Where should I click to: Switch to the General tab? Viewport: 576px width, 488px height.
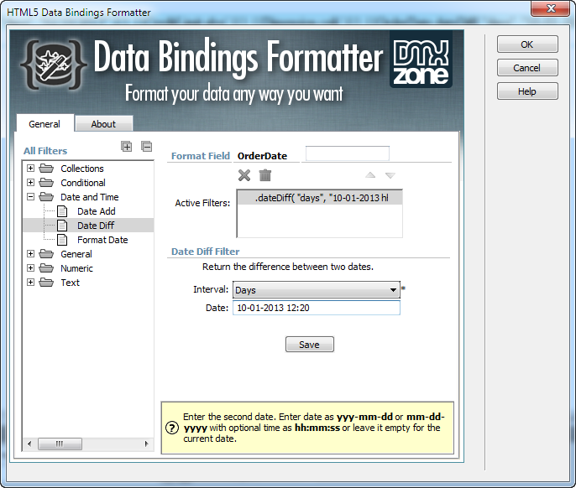pos(45,124)
